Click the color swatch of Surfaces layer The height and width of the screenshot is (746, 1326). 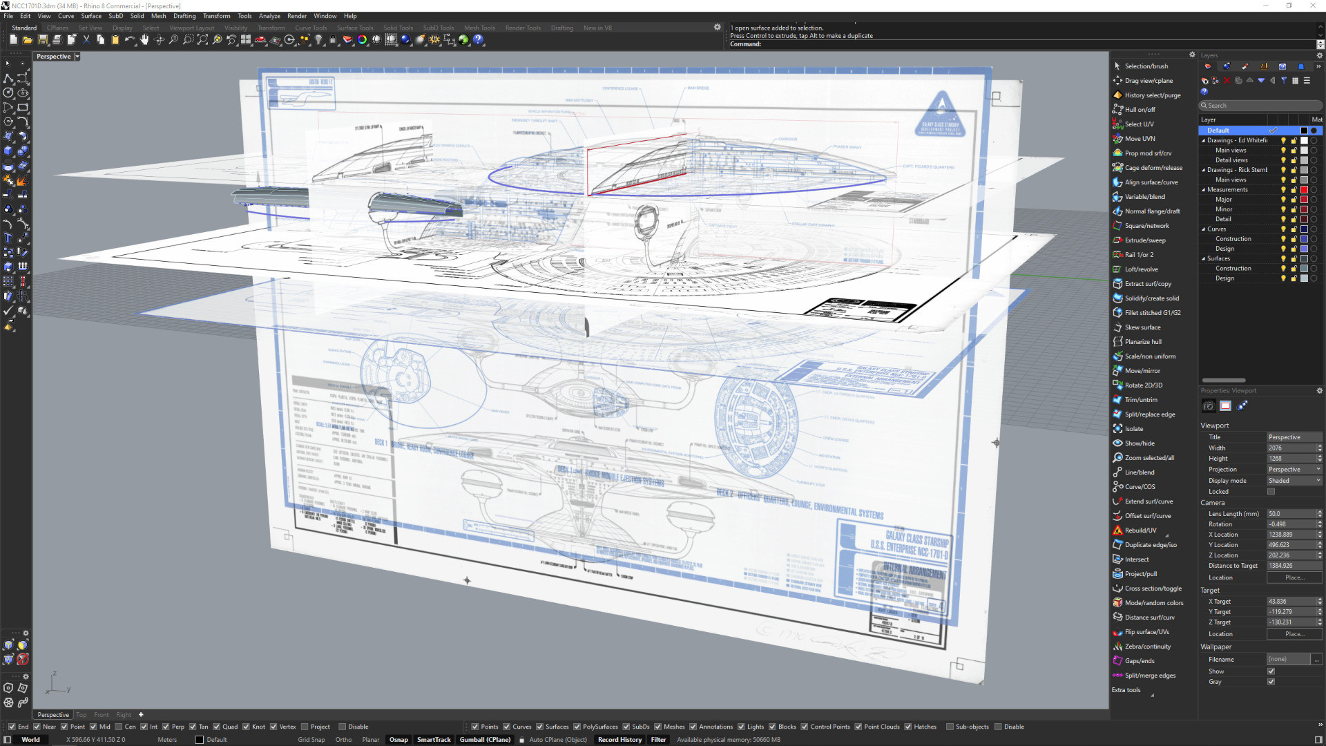1304,258
